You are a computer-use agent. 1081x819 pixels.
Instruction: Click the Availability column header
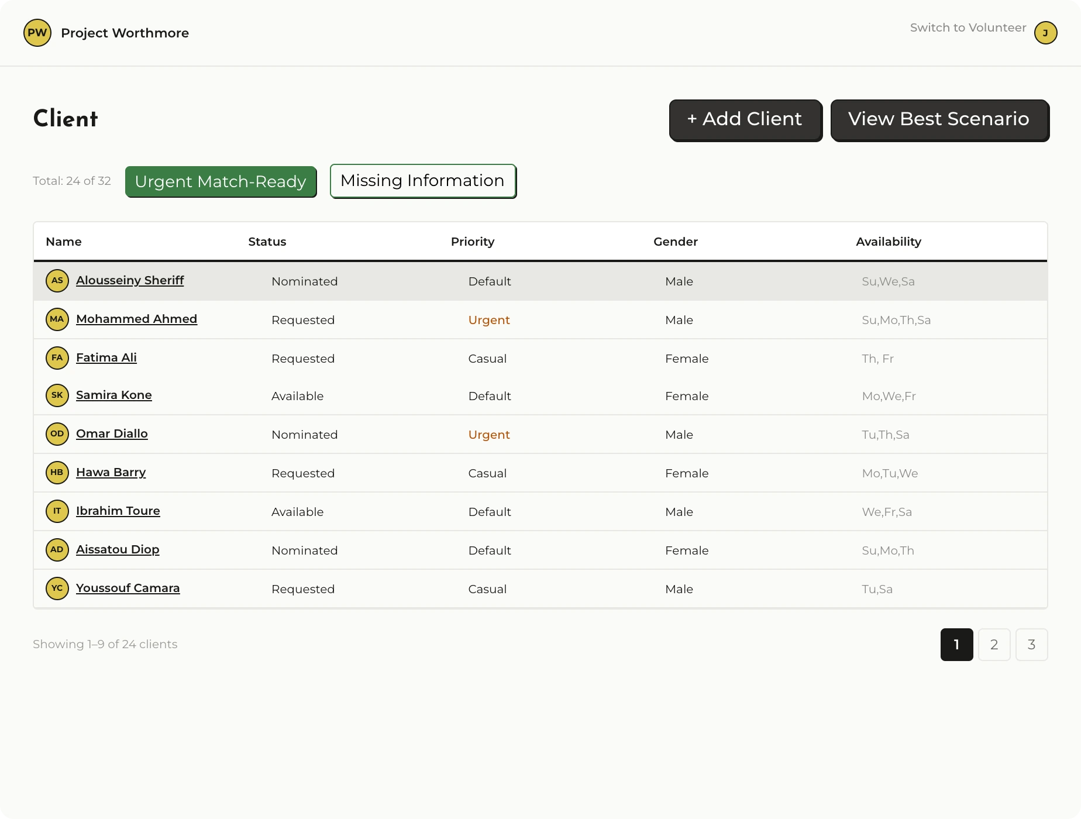(x=888, y=242)
